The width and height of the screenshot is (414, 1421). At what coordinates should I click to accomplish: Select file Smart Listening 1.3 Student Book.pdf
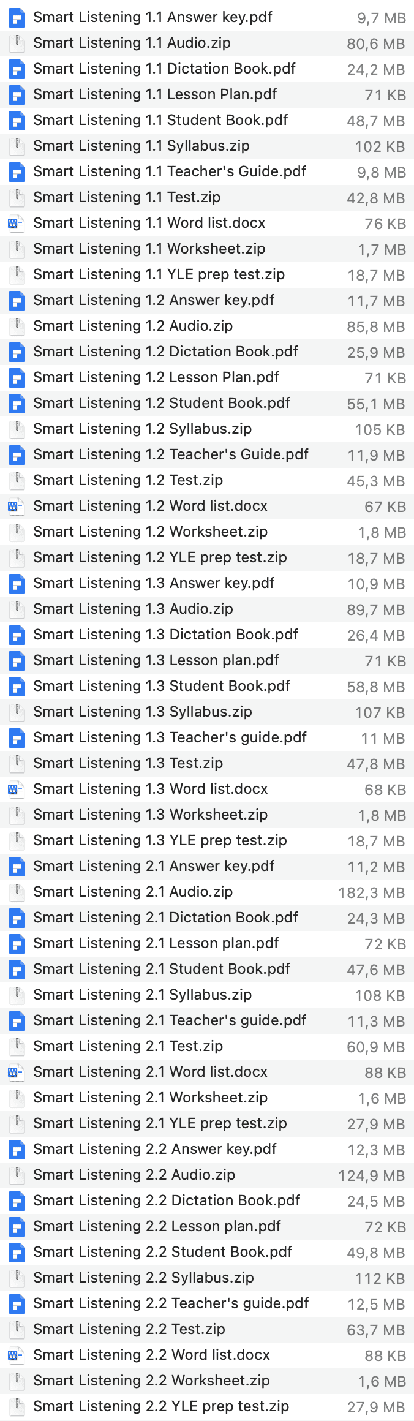pos(207,687)
